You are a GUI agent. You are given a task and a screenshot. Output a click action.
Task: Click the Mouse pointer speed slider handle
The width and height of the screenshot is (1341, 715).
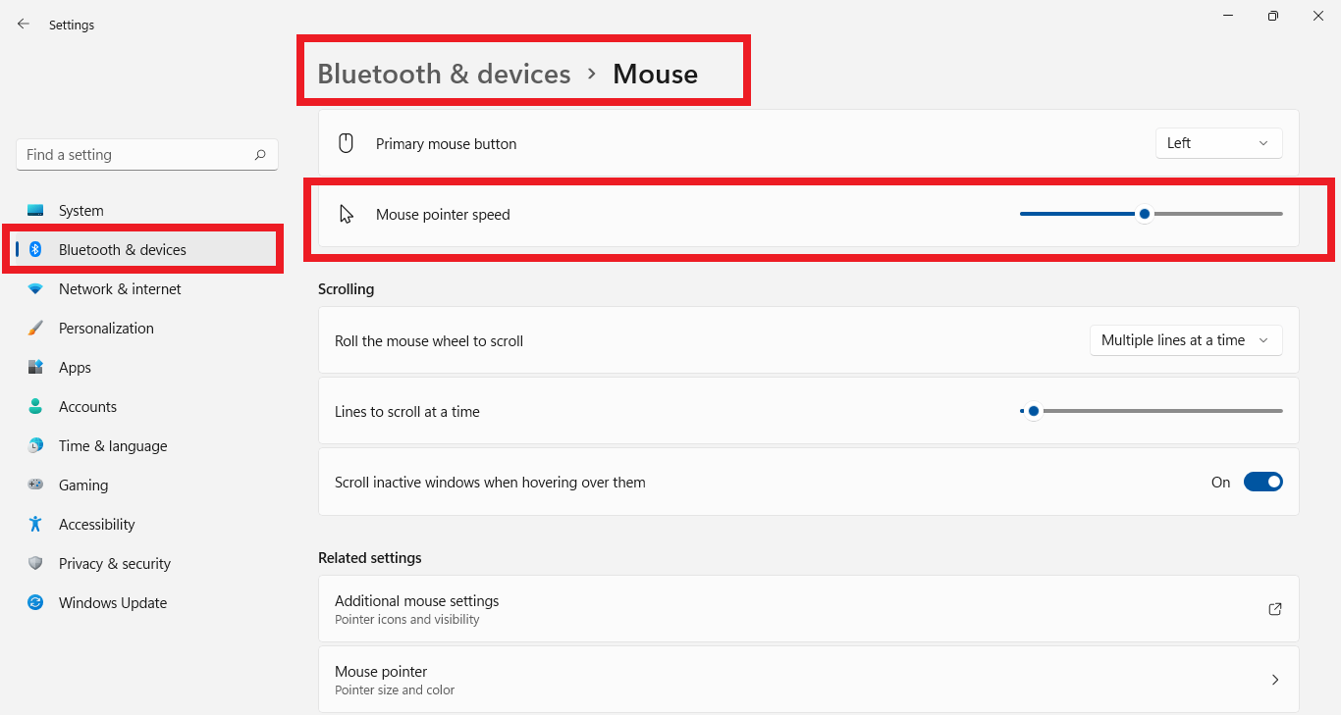coord(1145,214)
